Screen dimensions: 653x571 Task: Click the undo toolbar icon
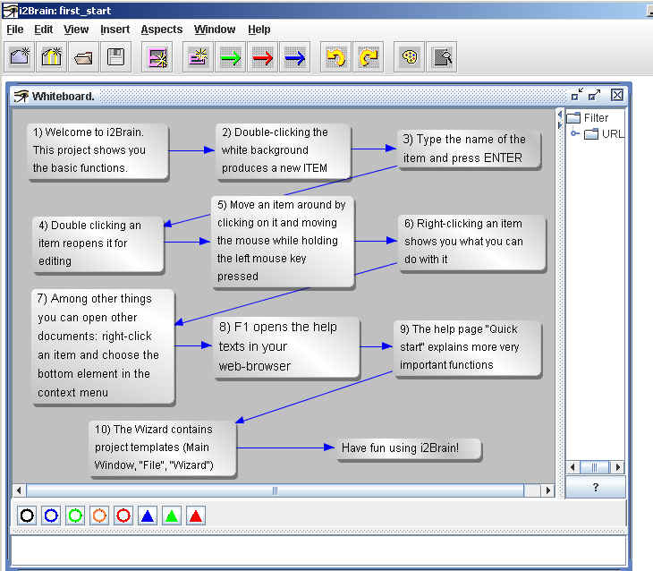pos(335,57)
